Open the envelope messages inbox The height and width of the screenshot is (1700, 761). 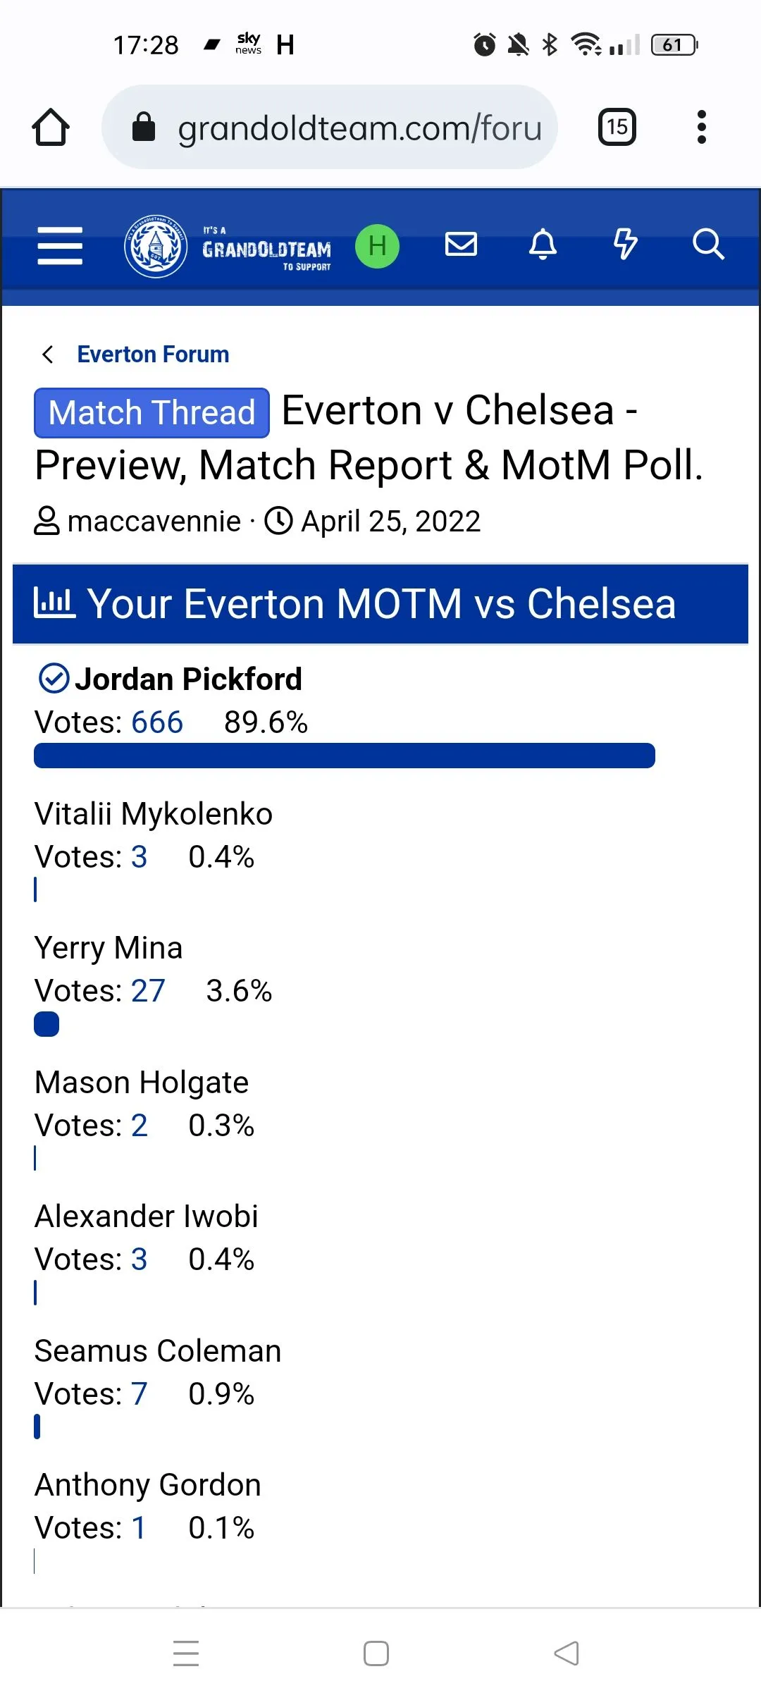coord(461,245)
